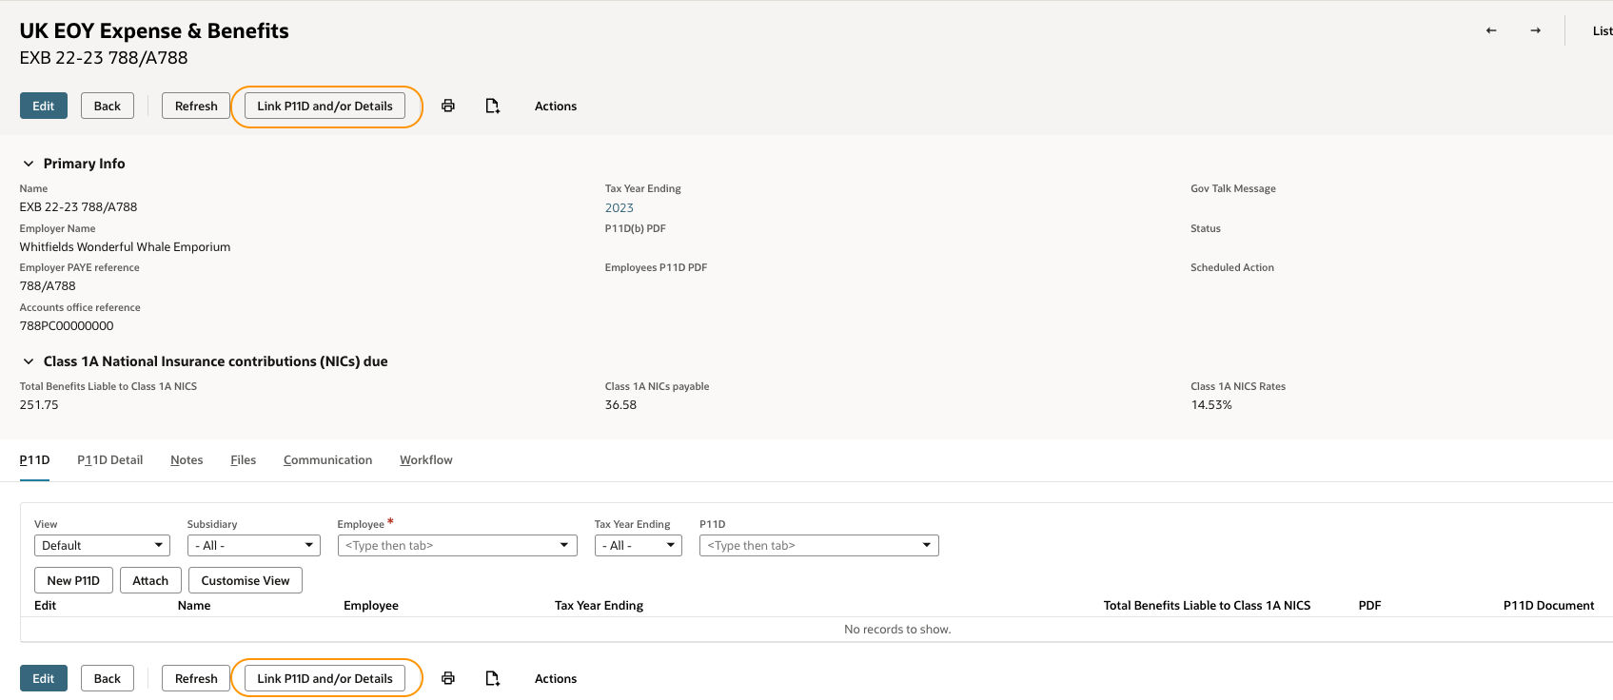The width and height of the screenshot is (1613, 700).
Task: Go to next record with right arrow
Action: click(1536, 30)
